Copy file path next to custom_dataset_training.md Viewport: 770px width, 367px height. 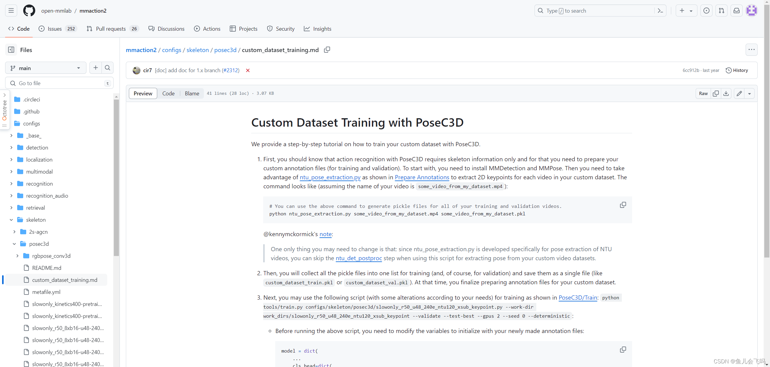click(327, 50)
